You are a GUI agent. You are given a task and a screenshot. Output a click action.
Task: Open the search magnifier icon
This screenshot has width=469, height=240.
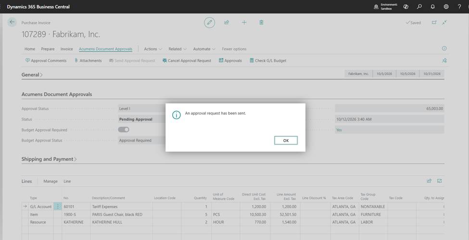(419, 7)
